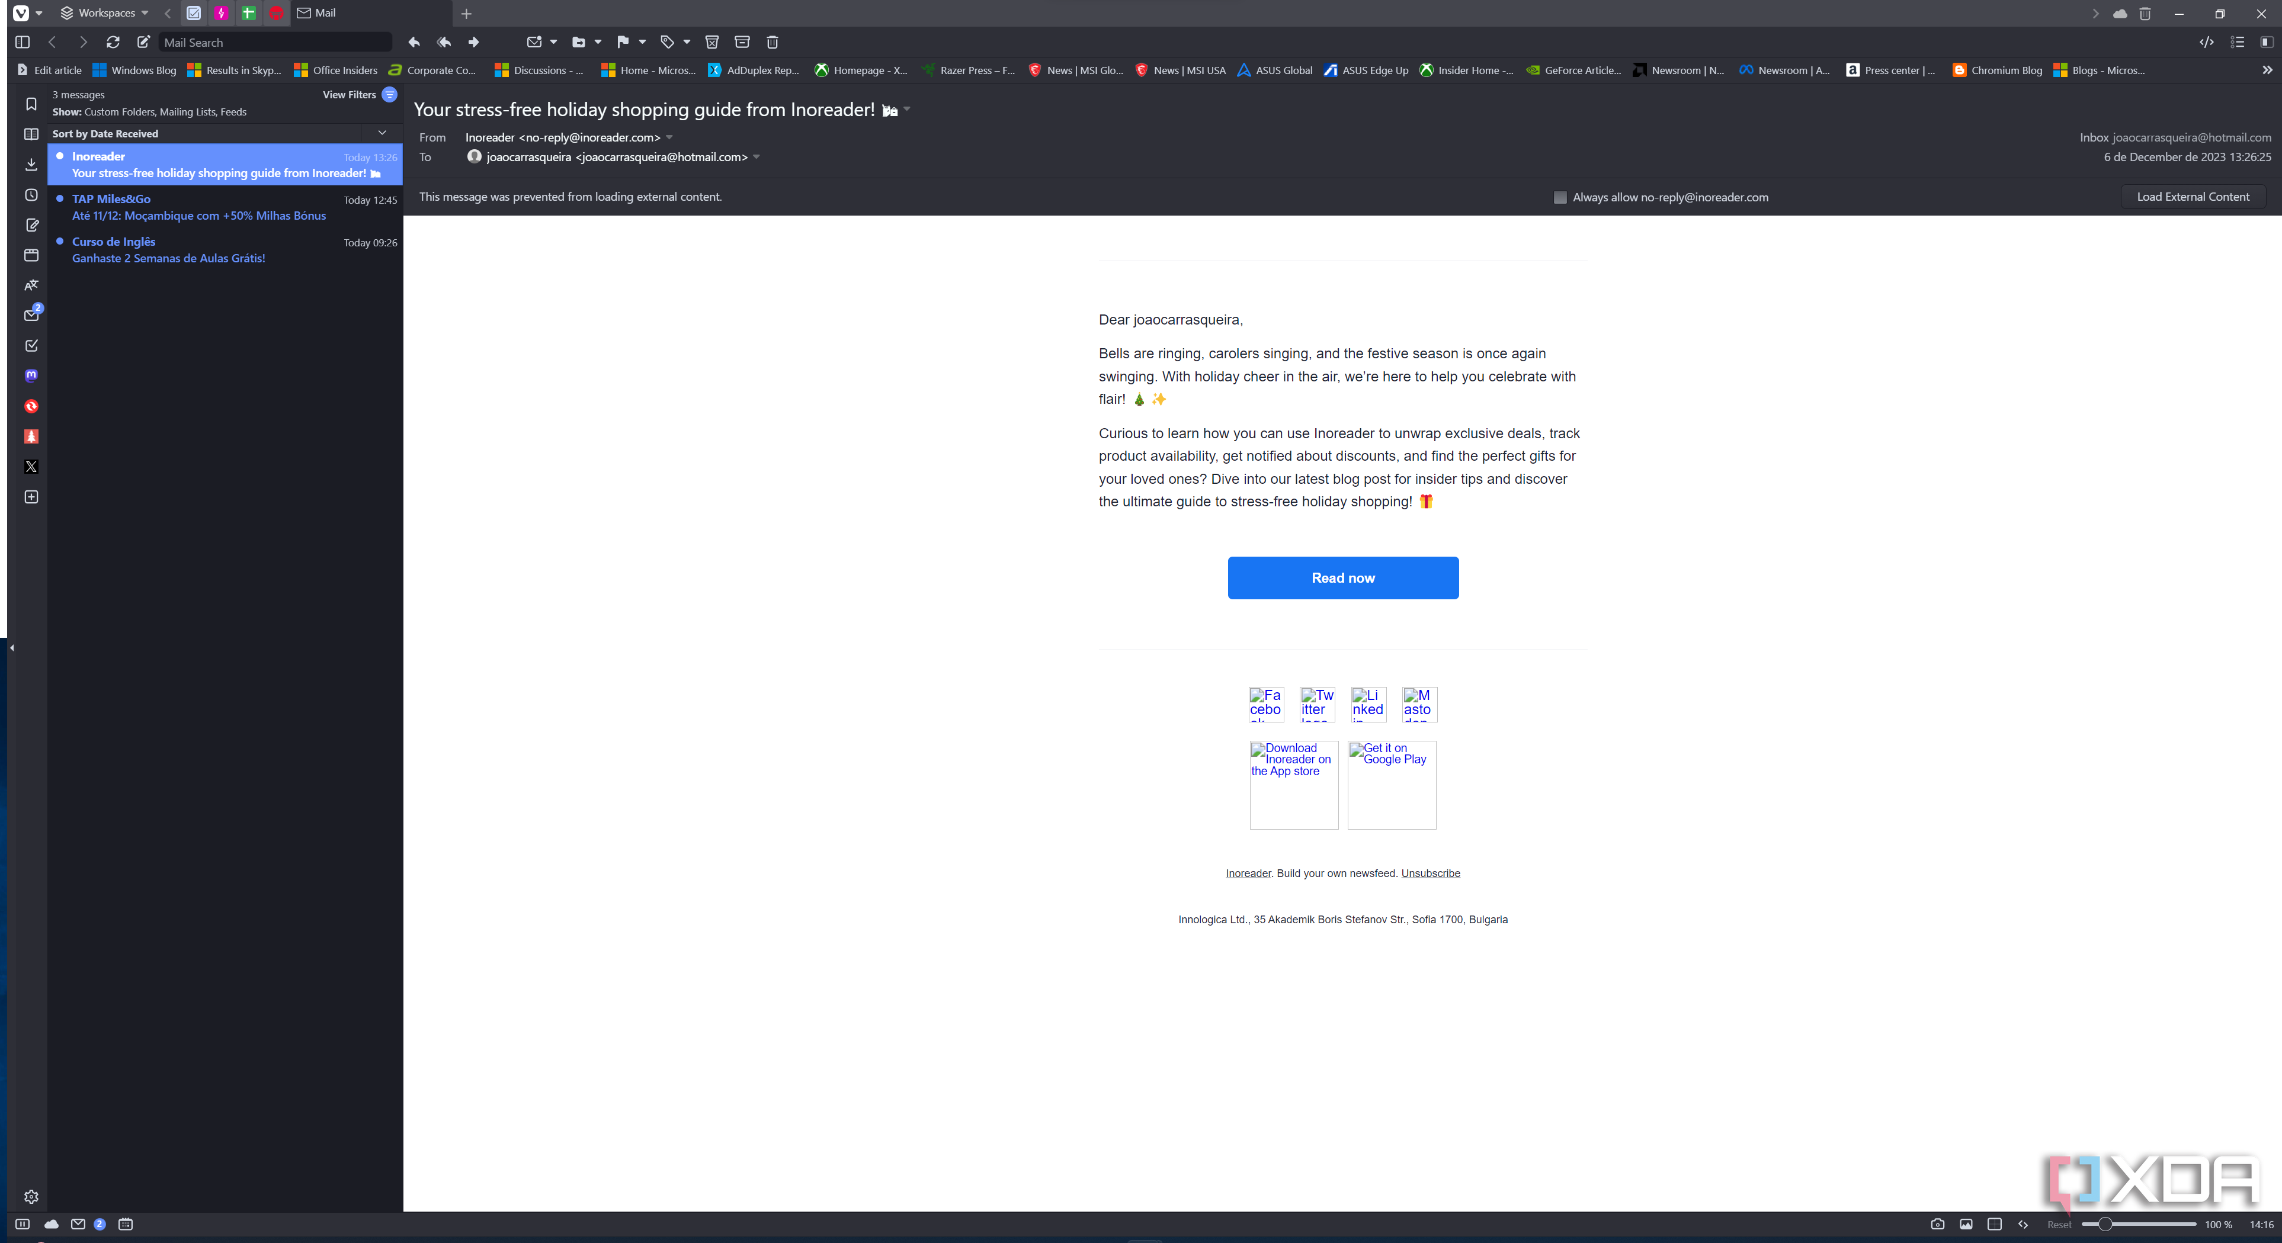Open the Windows Blog bookmark
2282x1243 pixels.
point(134,70)
